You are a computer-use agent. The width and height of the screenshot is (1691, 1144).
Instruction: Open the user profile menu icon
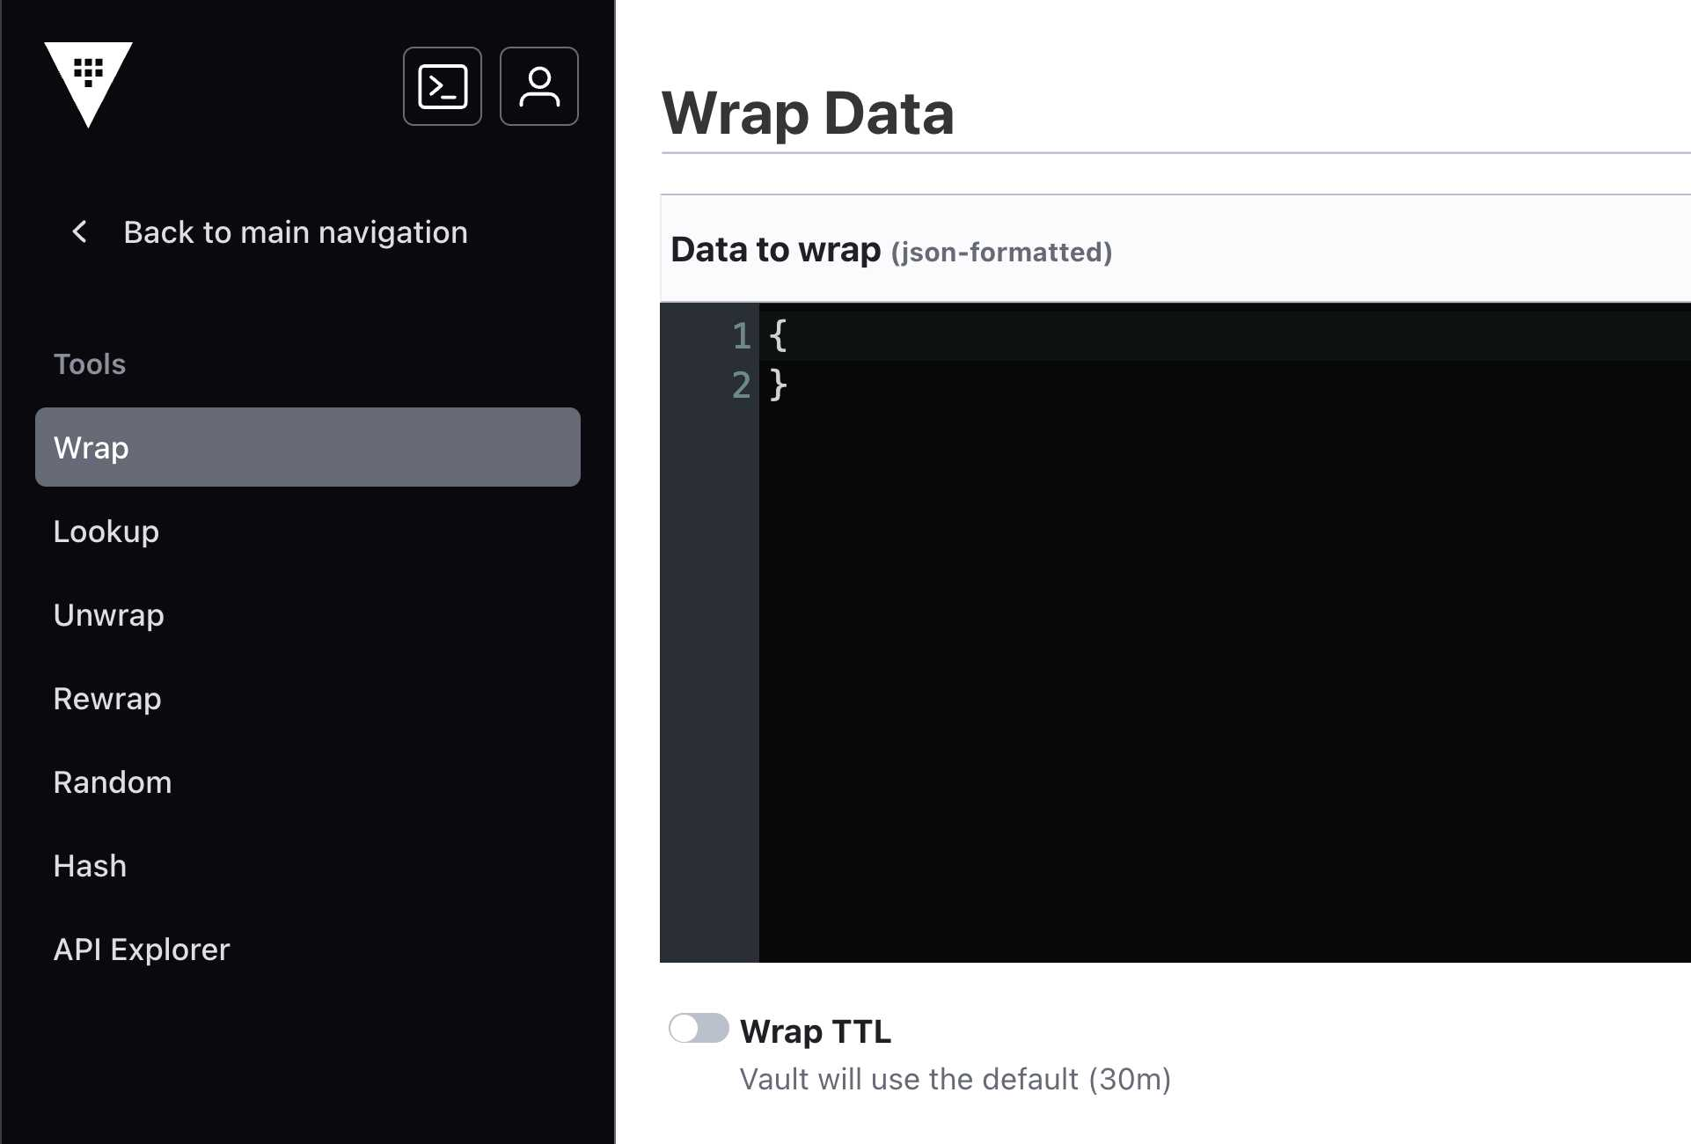coord(538,86)
